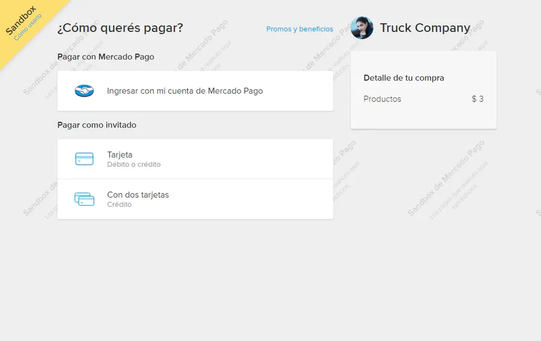
Task: Click the '¿Cómo querés pagar?' title
Action: click(x=120, y=28)
